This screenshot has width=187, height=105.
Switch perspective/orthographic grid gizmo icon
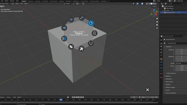pyautogui.click(x=157, y=28)
